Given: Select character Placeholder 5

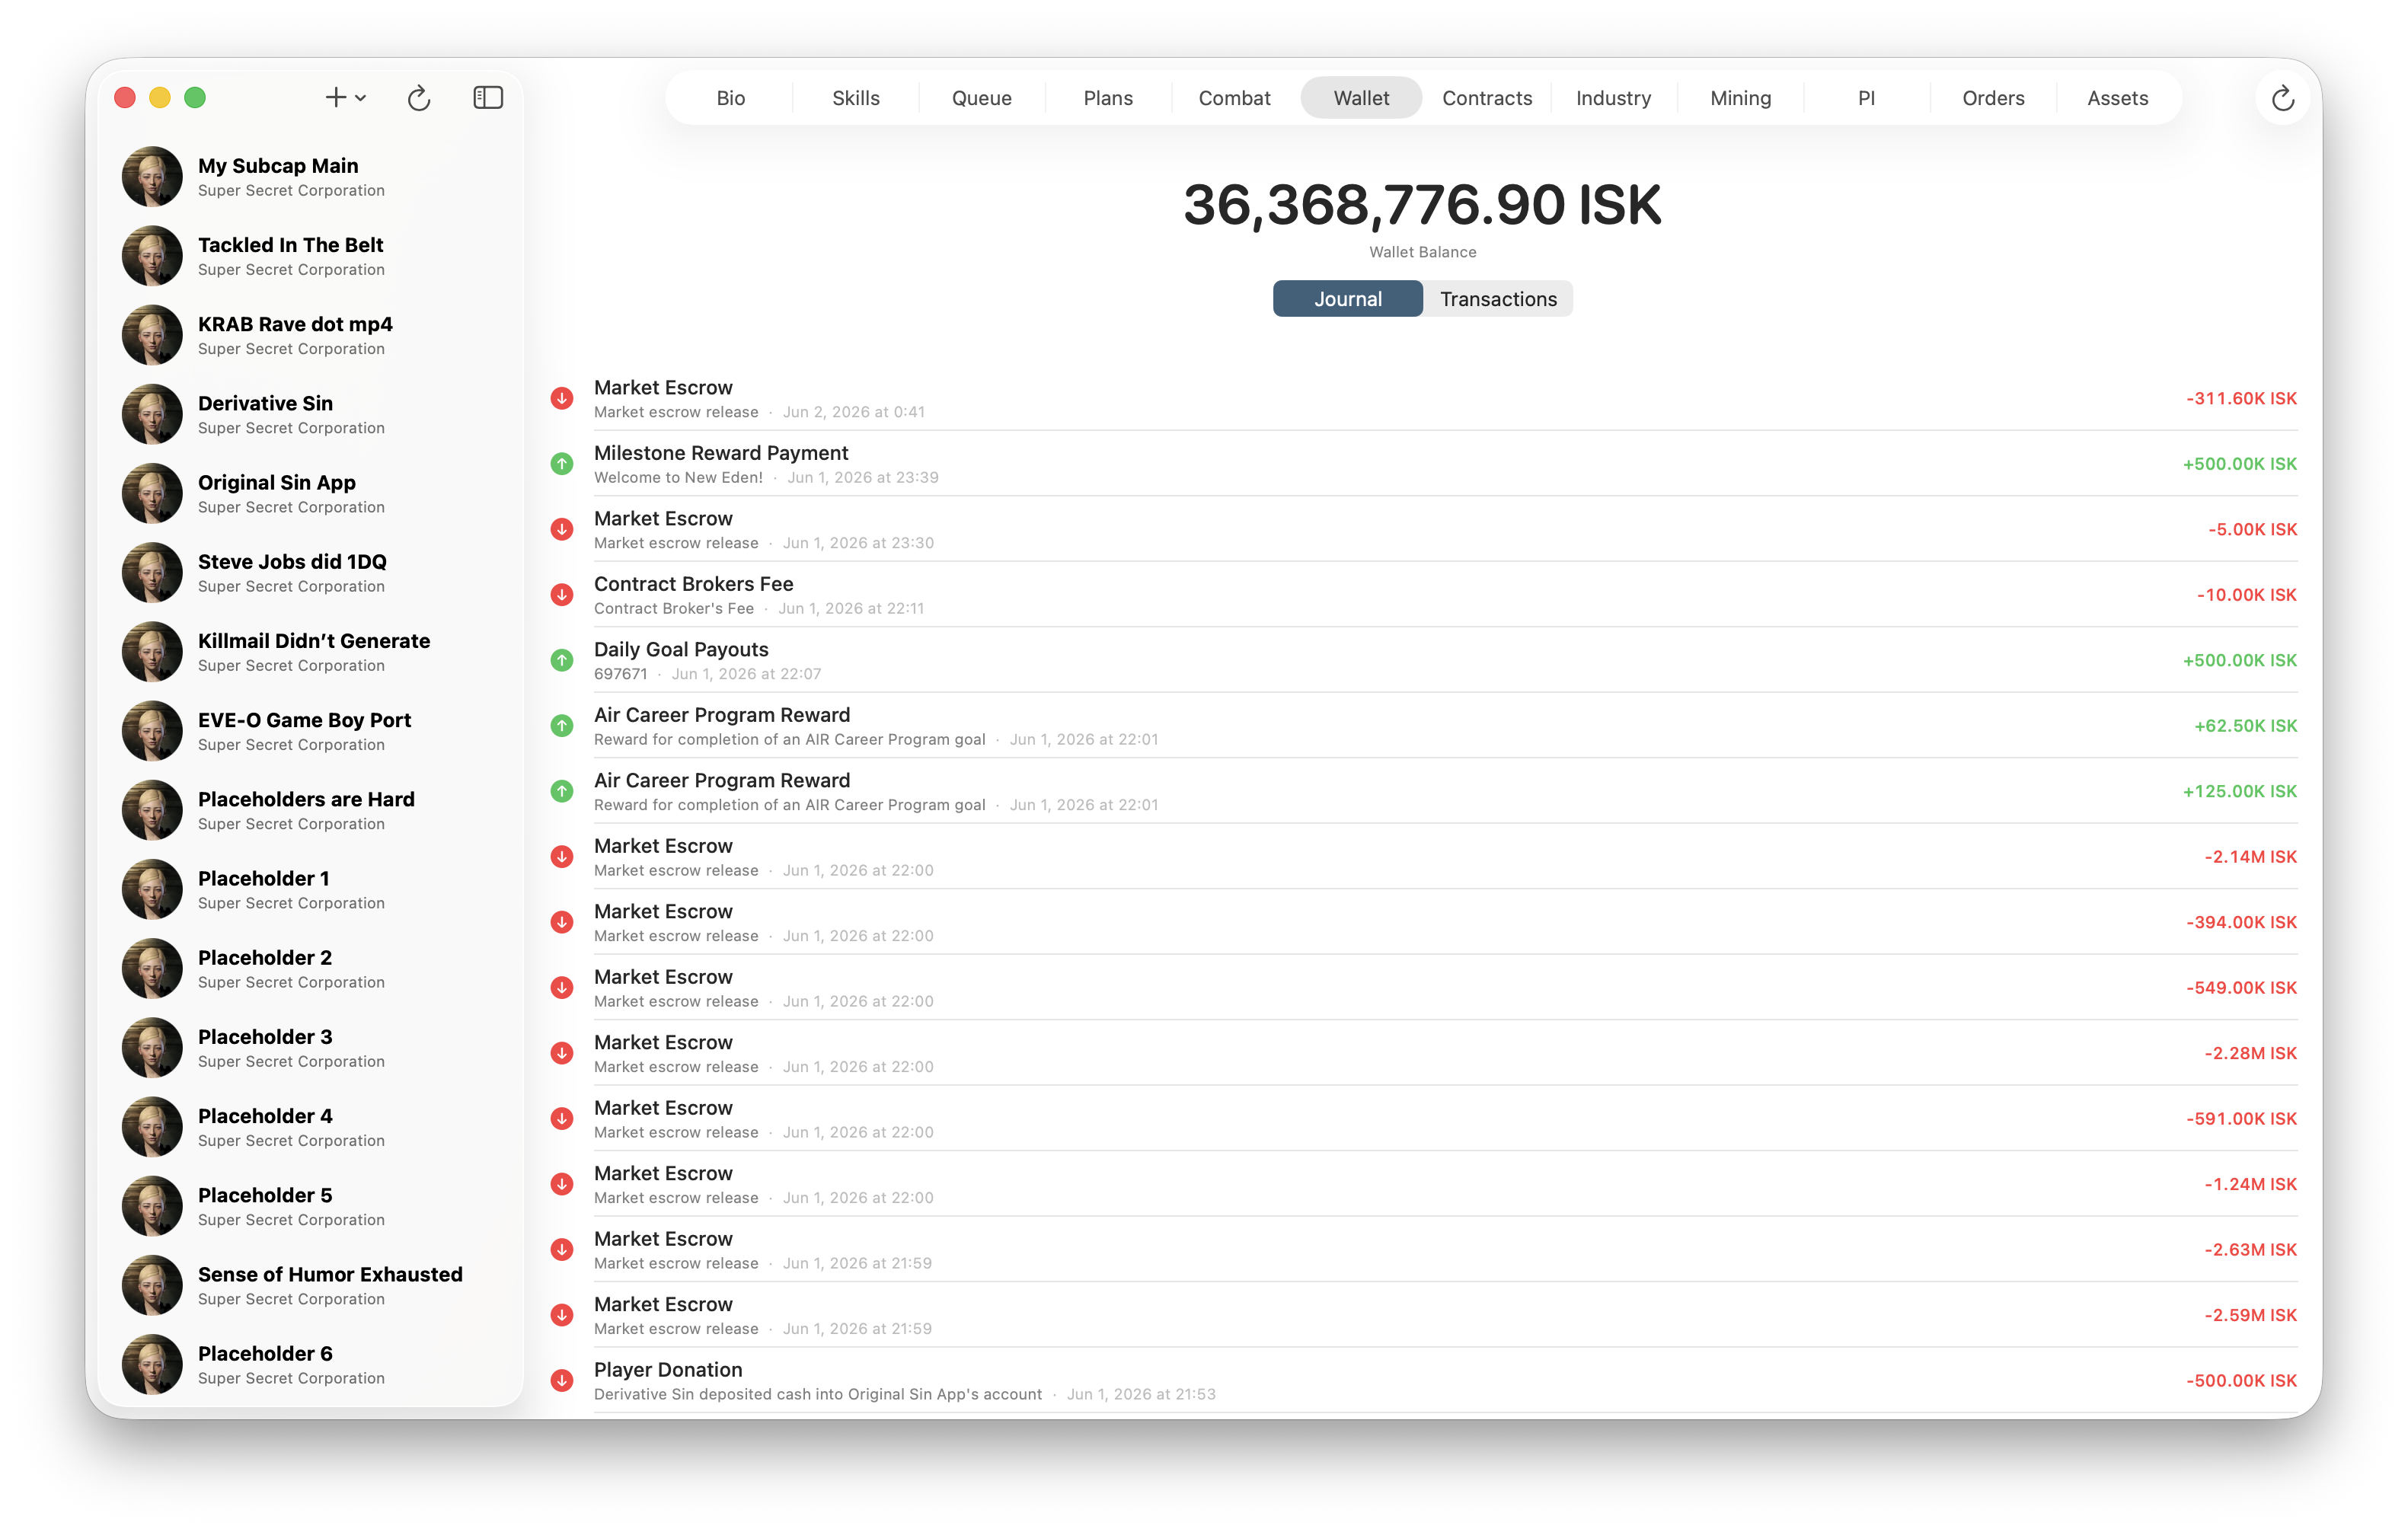Looking at the screenshot, I should [x=311, y=1206].
